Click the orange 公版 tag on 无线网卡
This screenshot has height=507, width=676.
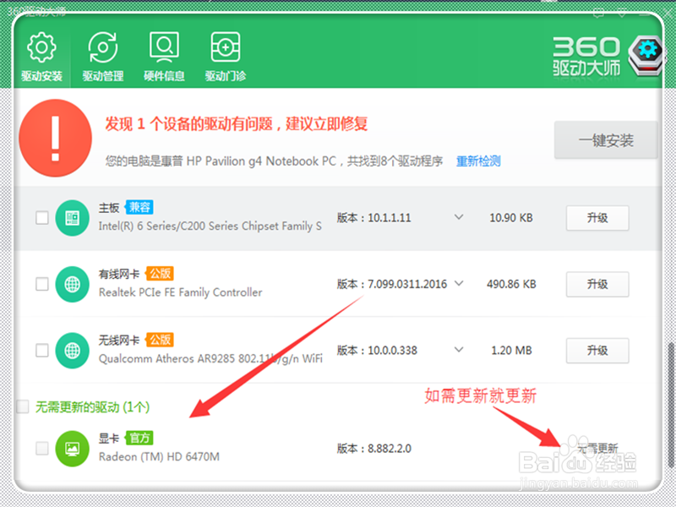160,340
